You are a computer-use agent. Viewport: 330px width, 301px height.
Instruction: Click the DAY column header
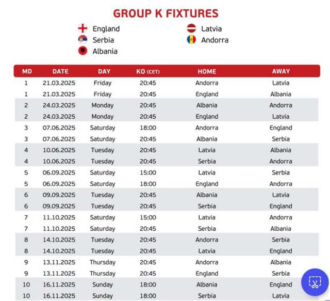pos(104,71)
